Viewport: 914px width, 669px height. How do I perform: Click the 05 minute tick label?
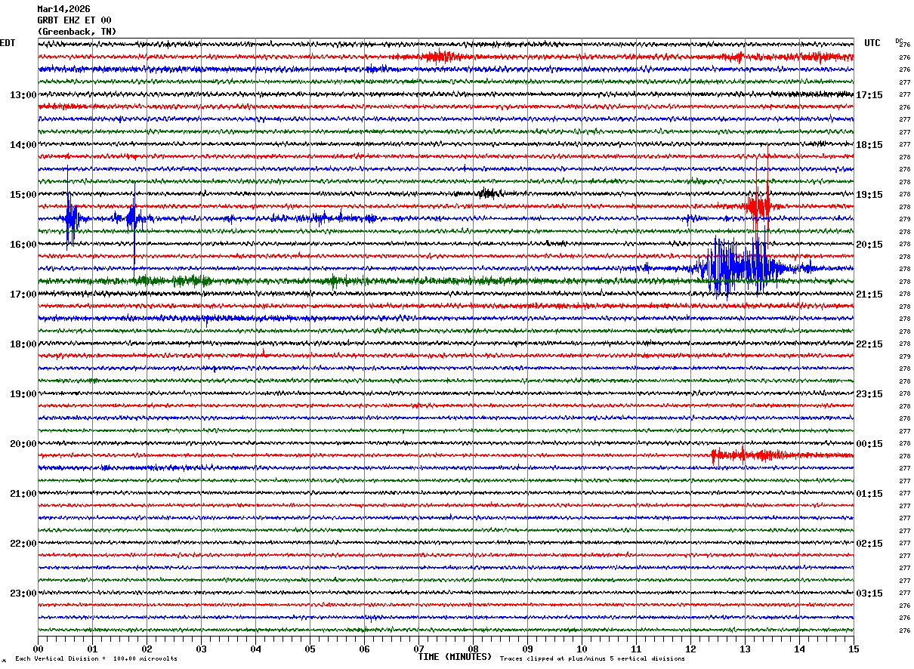click(310, 649)
